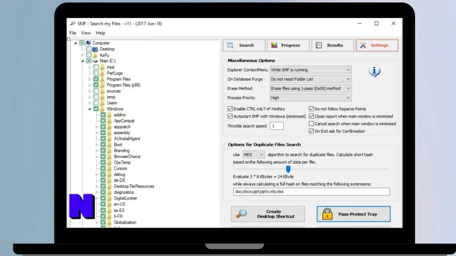Expand the KaFu folder node
456x256 pixels.
coord(82,55)
